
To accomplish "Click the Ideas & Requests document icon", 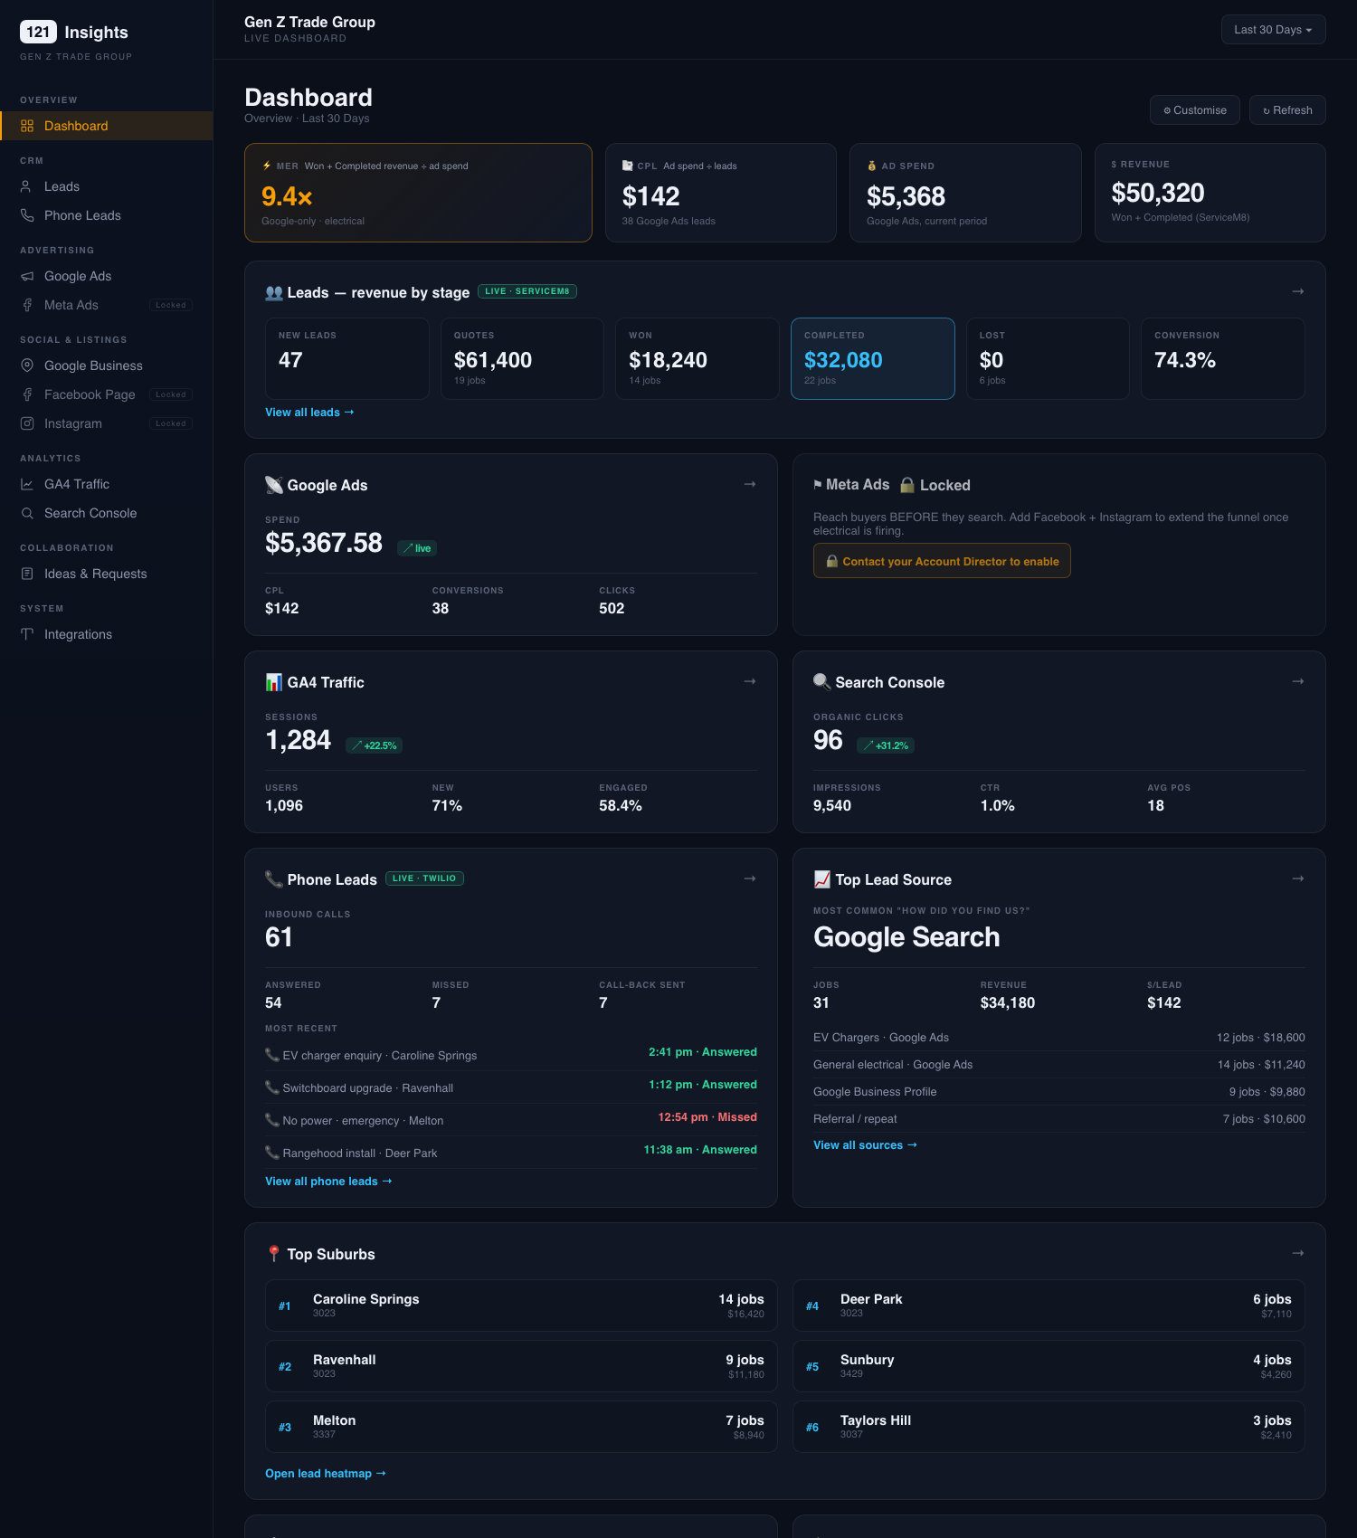I will point(27,574).
